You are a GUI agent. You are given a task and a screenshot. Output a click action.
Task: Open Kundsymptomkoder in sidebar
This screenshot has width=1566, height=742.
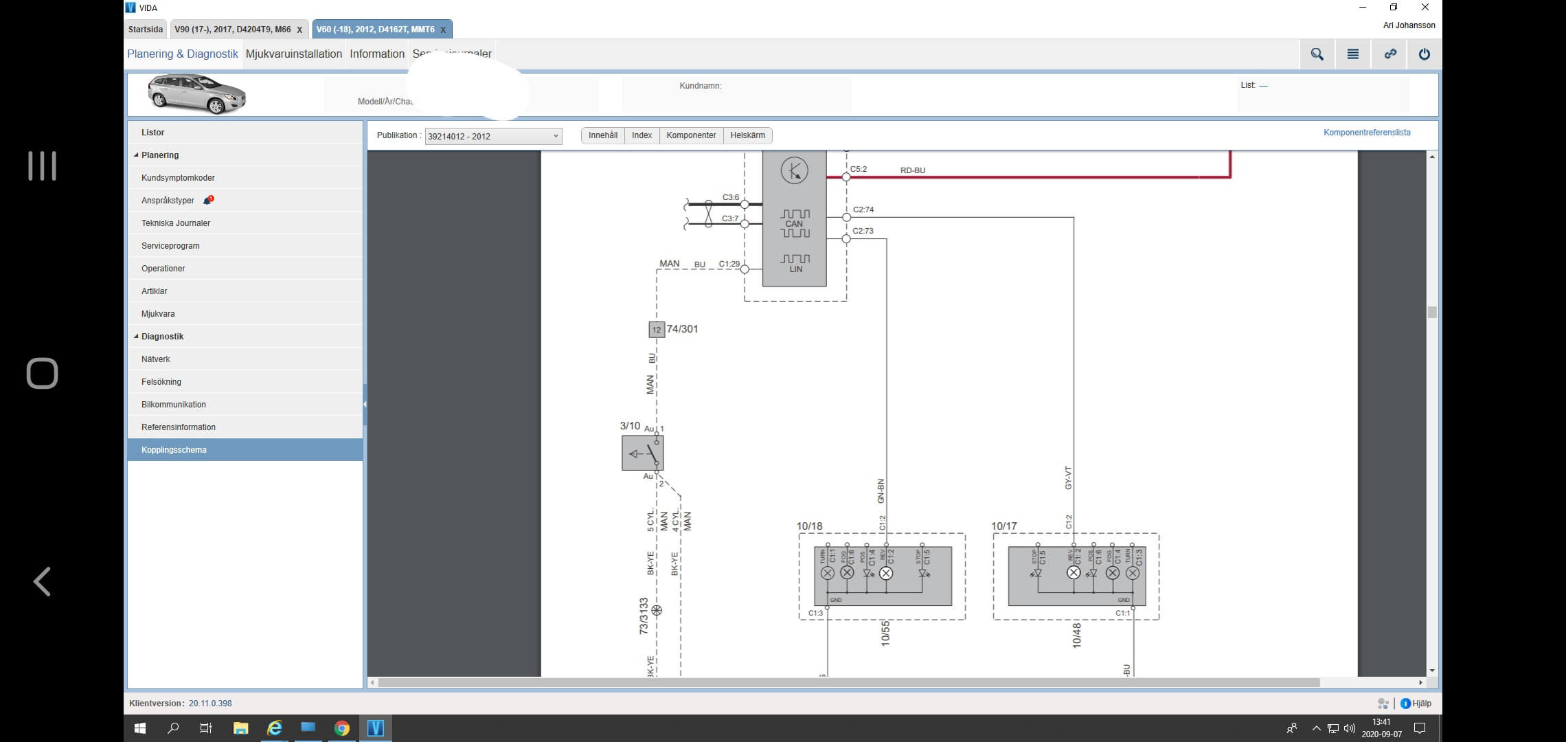click(x=245, y=178)
